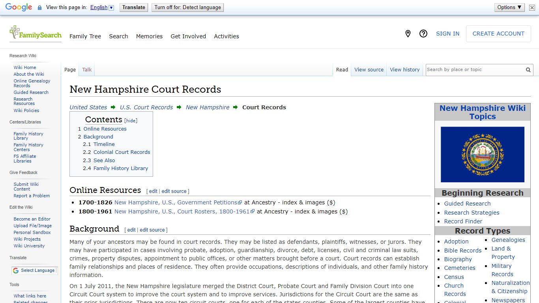Open Personal Sandbox link

pyautogui.click(x=32, y=232)
